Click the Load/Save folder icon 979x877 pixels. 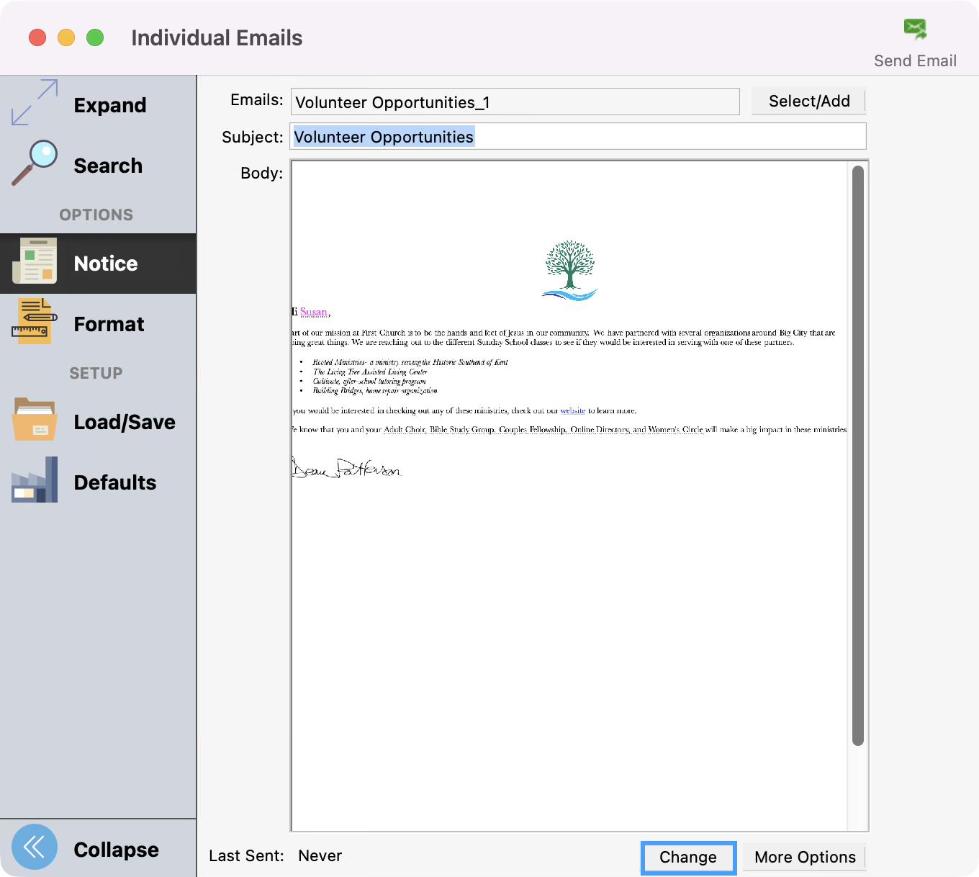[x=35, y=419]
